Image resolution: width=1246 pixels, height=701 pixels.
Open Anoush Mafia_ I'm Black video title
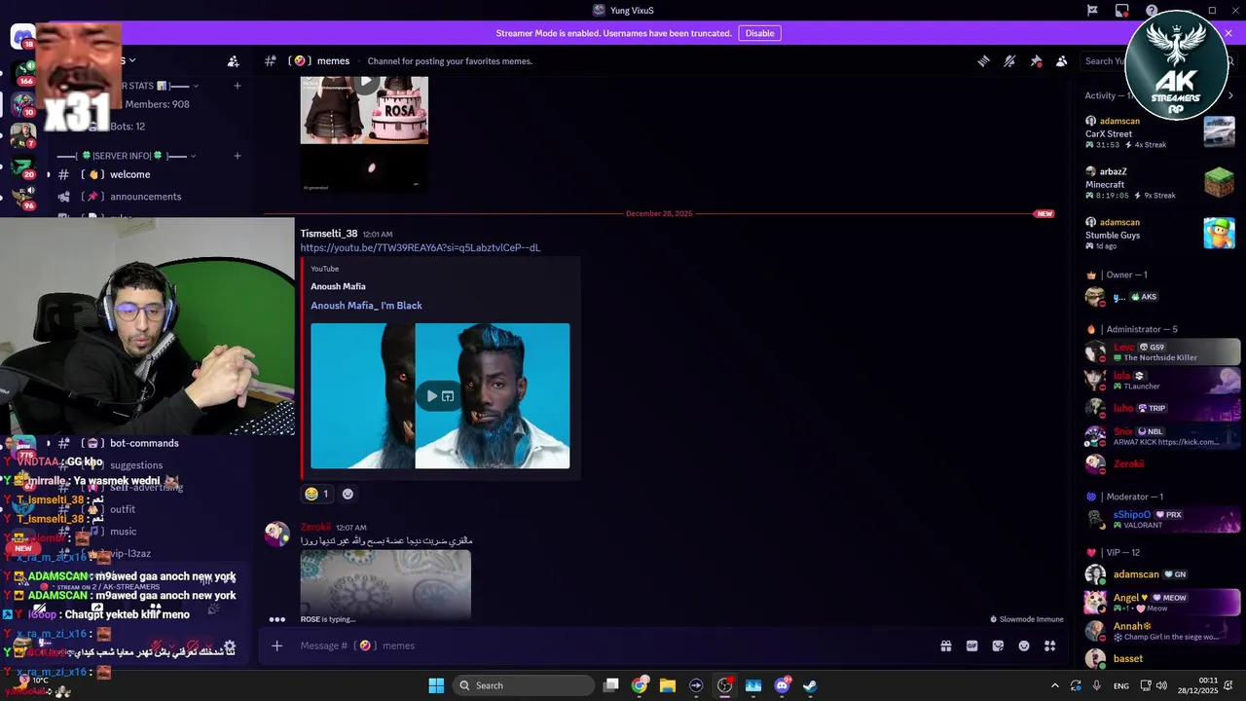coord(366,306)
